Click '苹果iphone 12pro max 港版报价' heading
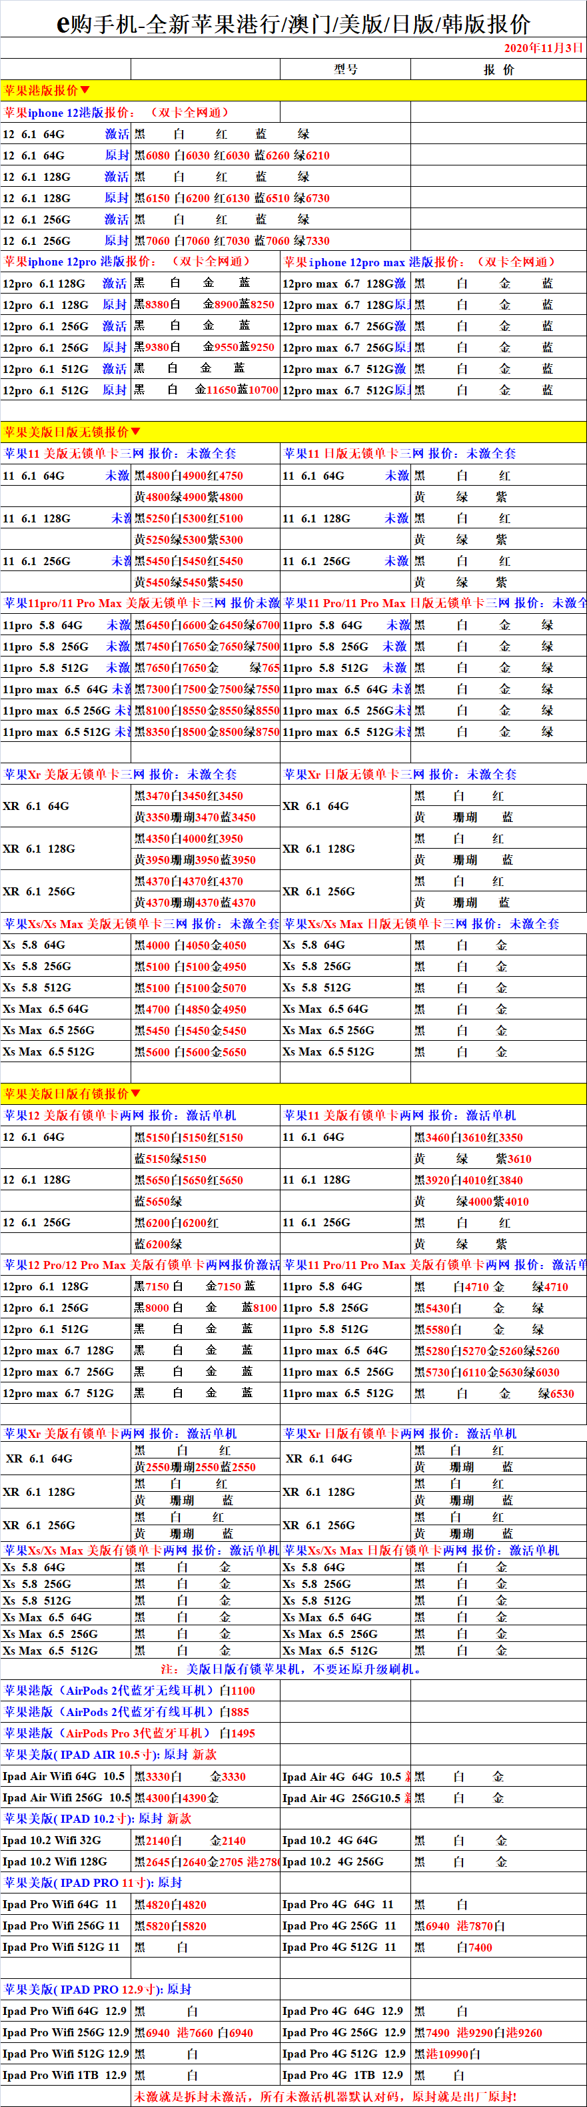Image resolution: width=587 pixels, height=2107 pixels. [x=420, y=262]
